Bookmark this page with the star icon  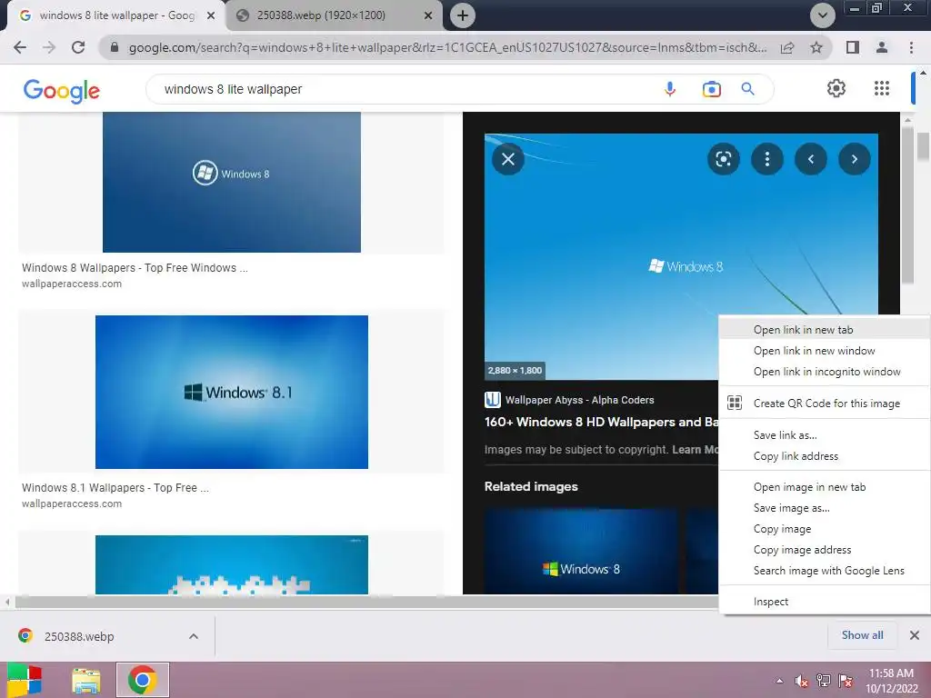click(x=816, y=47)
